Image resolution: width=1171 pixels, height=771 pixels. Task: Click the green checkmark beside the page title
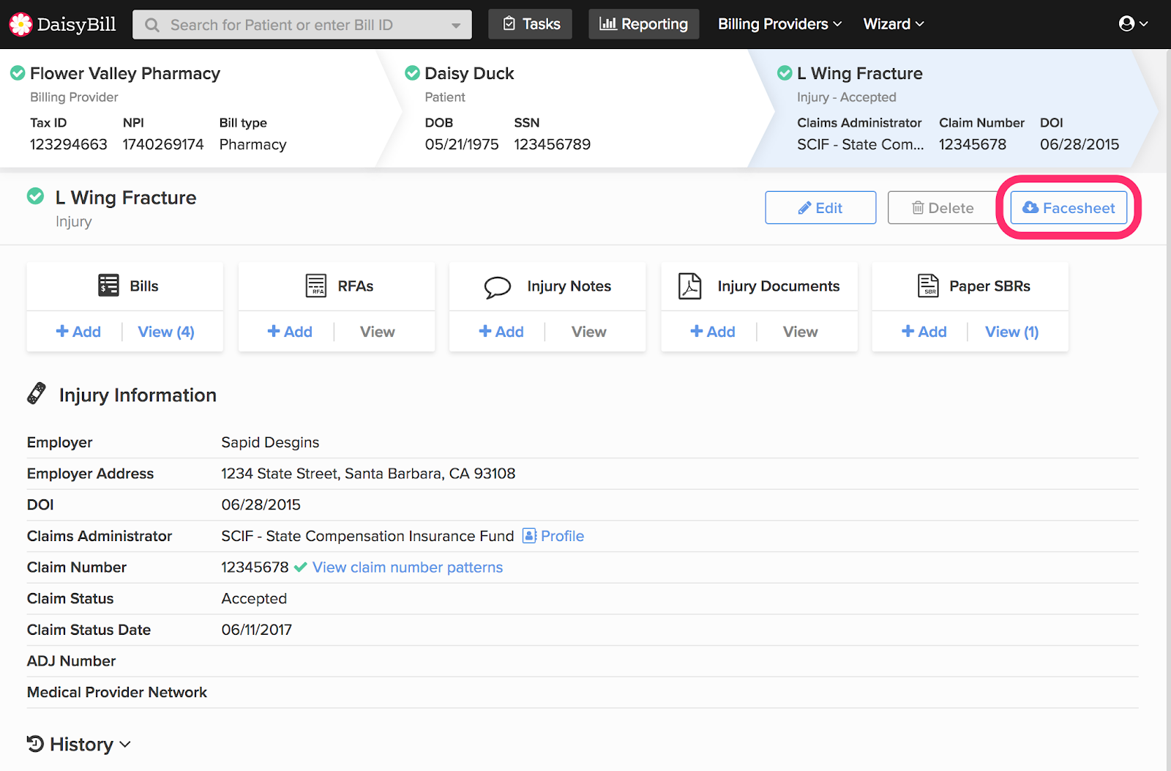(x=35, y=196)
